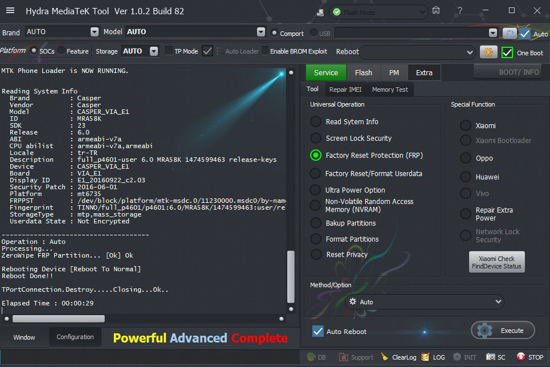Click the device icon beside Flash Mode
The width and height of the screenshot is (550, 367).
tap(320, 13)
